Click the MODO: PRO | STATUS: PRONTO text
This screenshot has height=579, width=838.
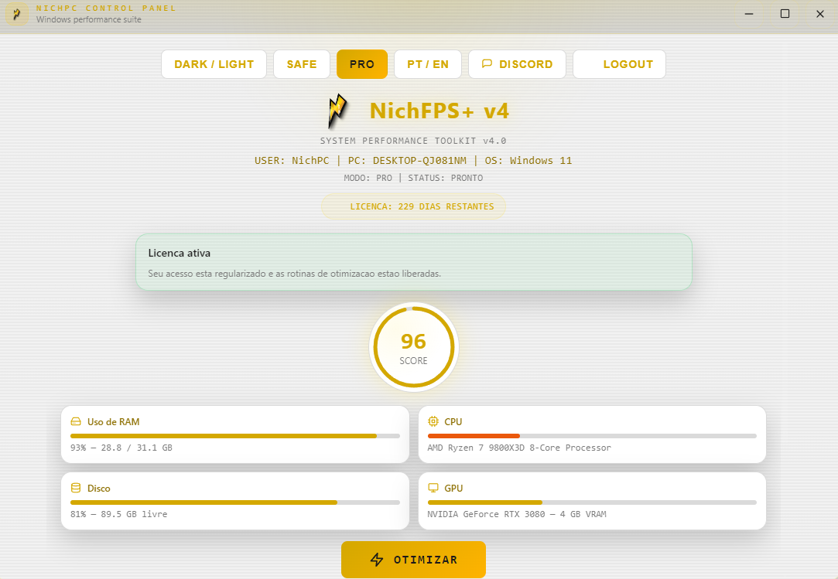[x=413, y=178]
